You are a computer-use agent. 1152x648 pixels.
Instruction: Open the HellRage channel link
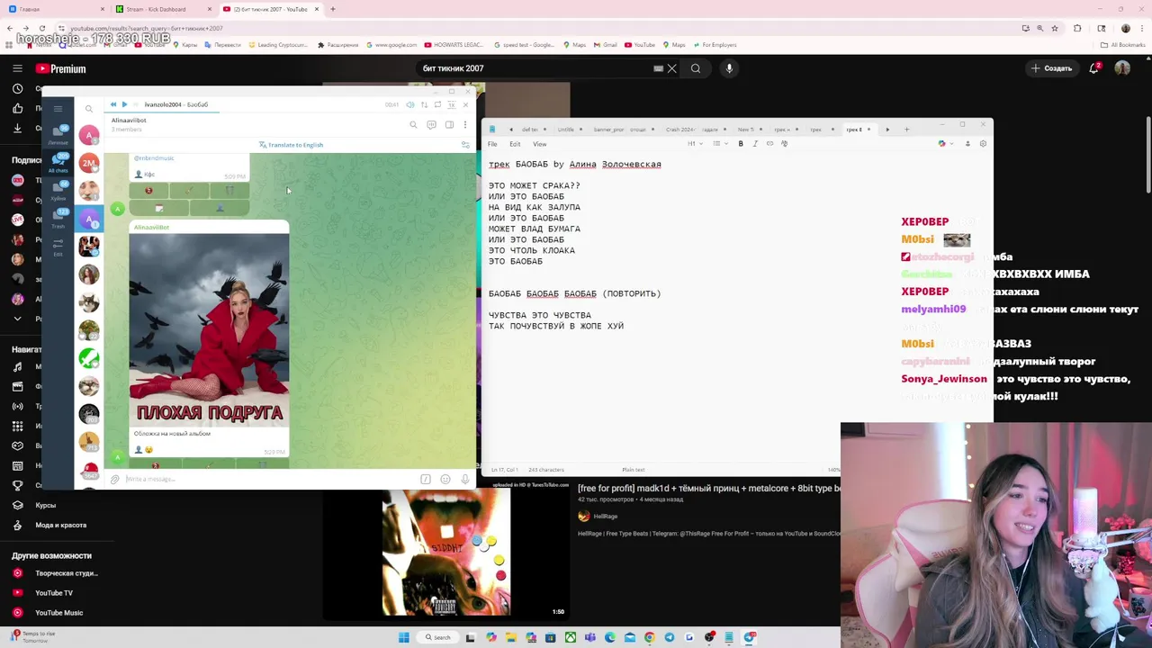(606, 517)
